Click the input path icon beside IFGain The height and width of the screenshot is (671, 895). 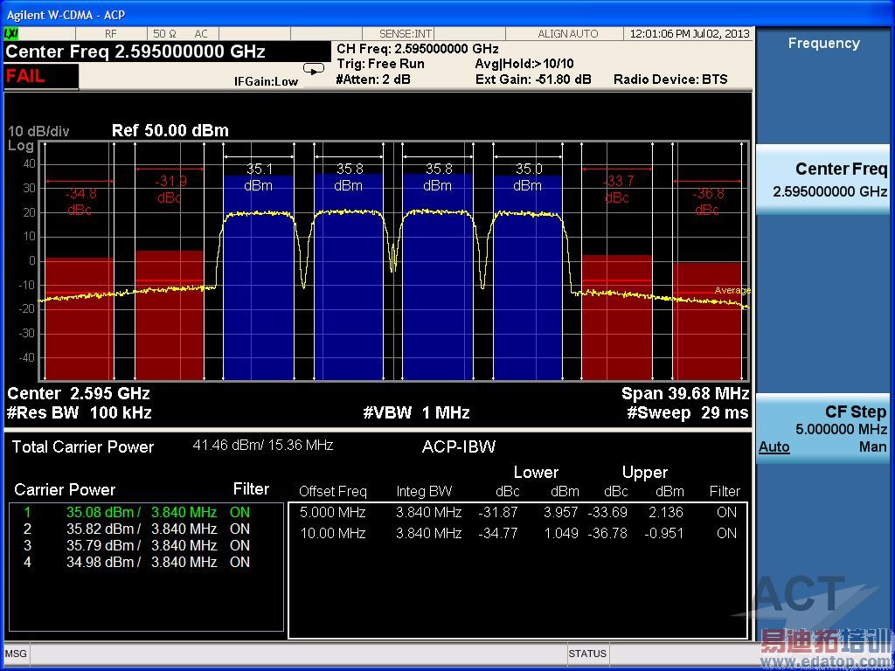(312, 68)
